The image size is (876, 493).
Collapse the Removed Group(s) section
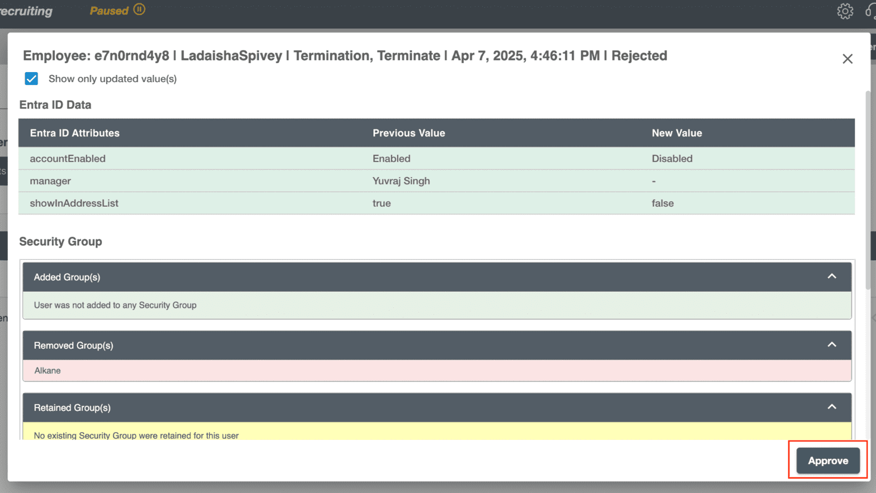(x=831, y=345)
